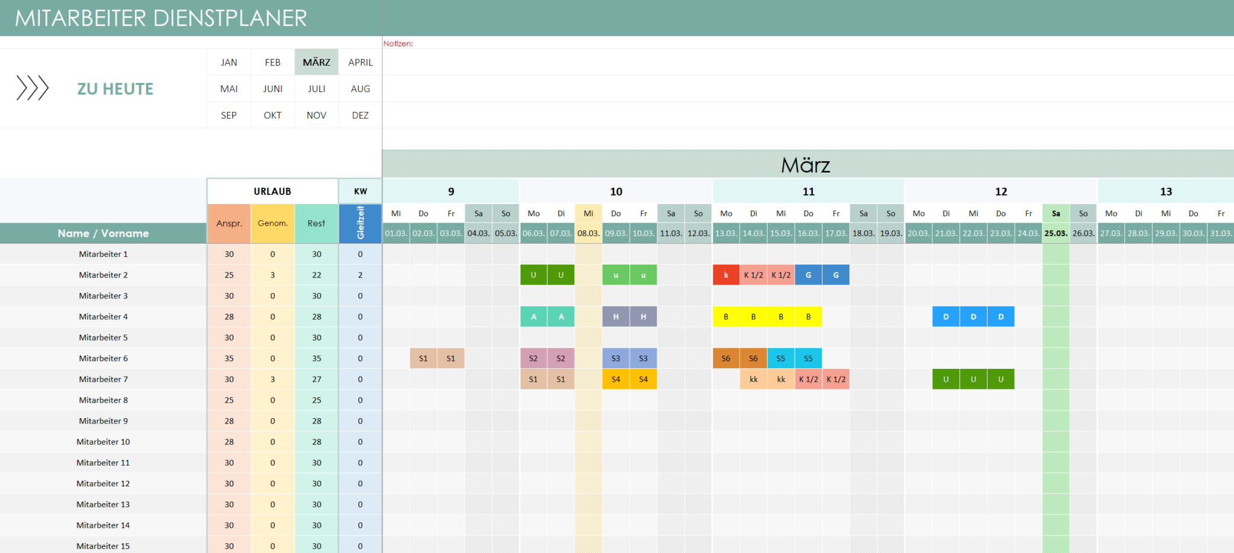Click the Genom. column header under URLAUB
This screenshot has width=1234, height=553.
[272, 223]
